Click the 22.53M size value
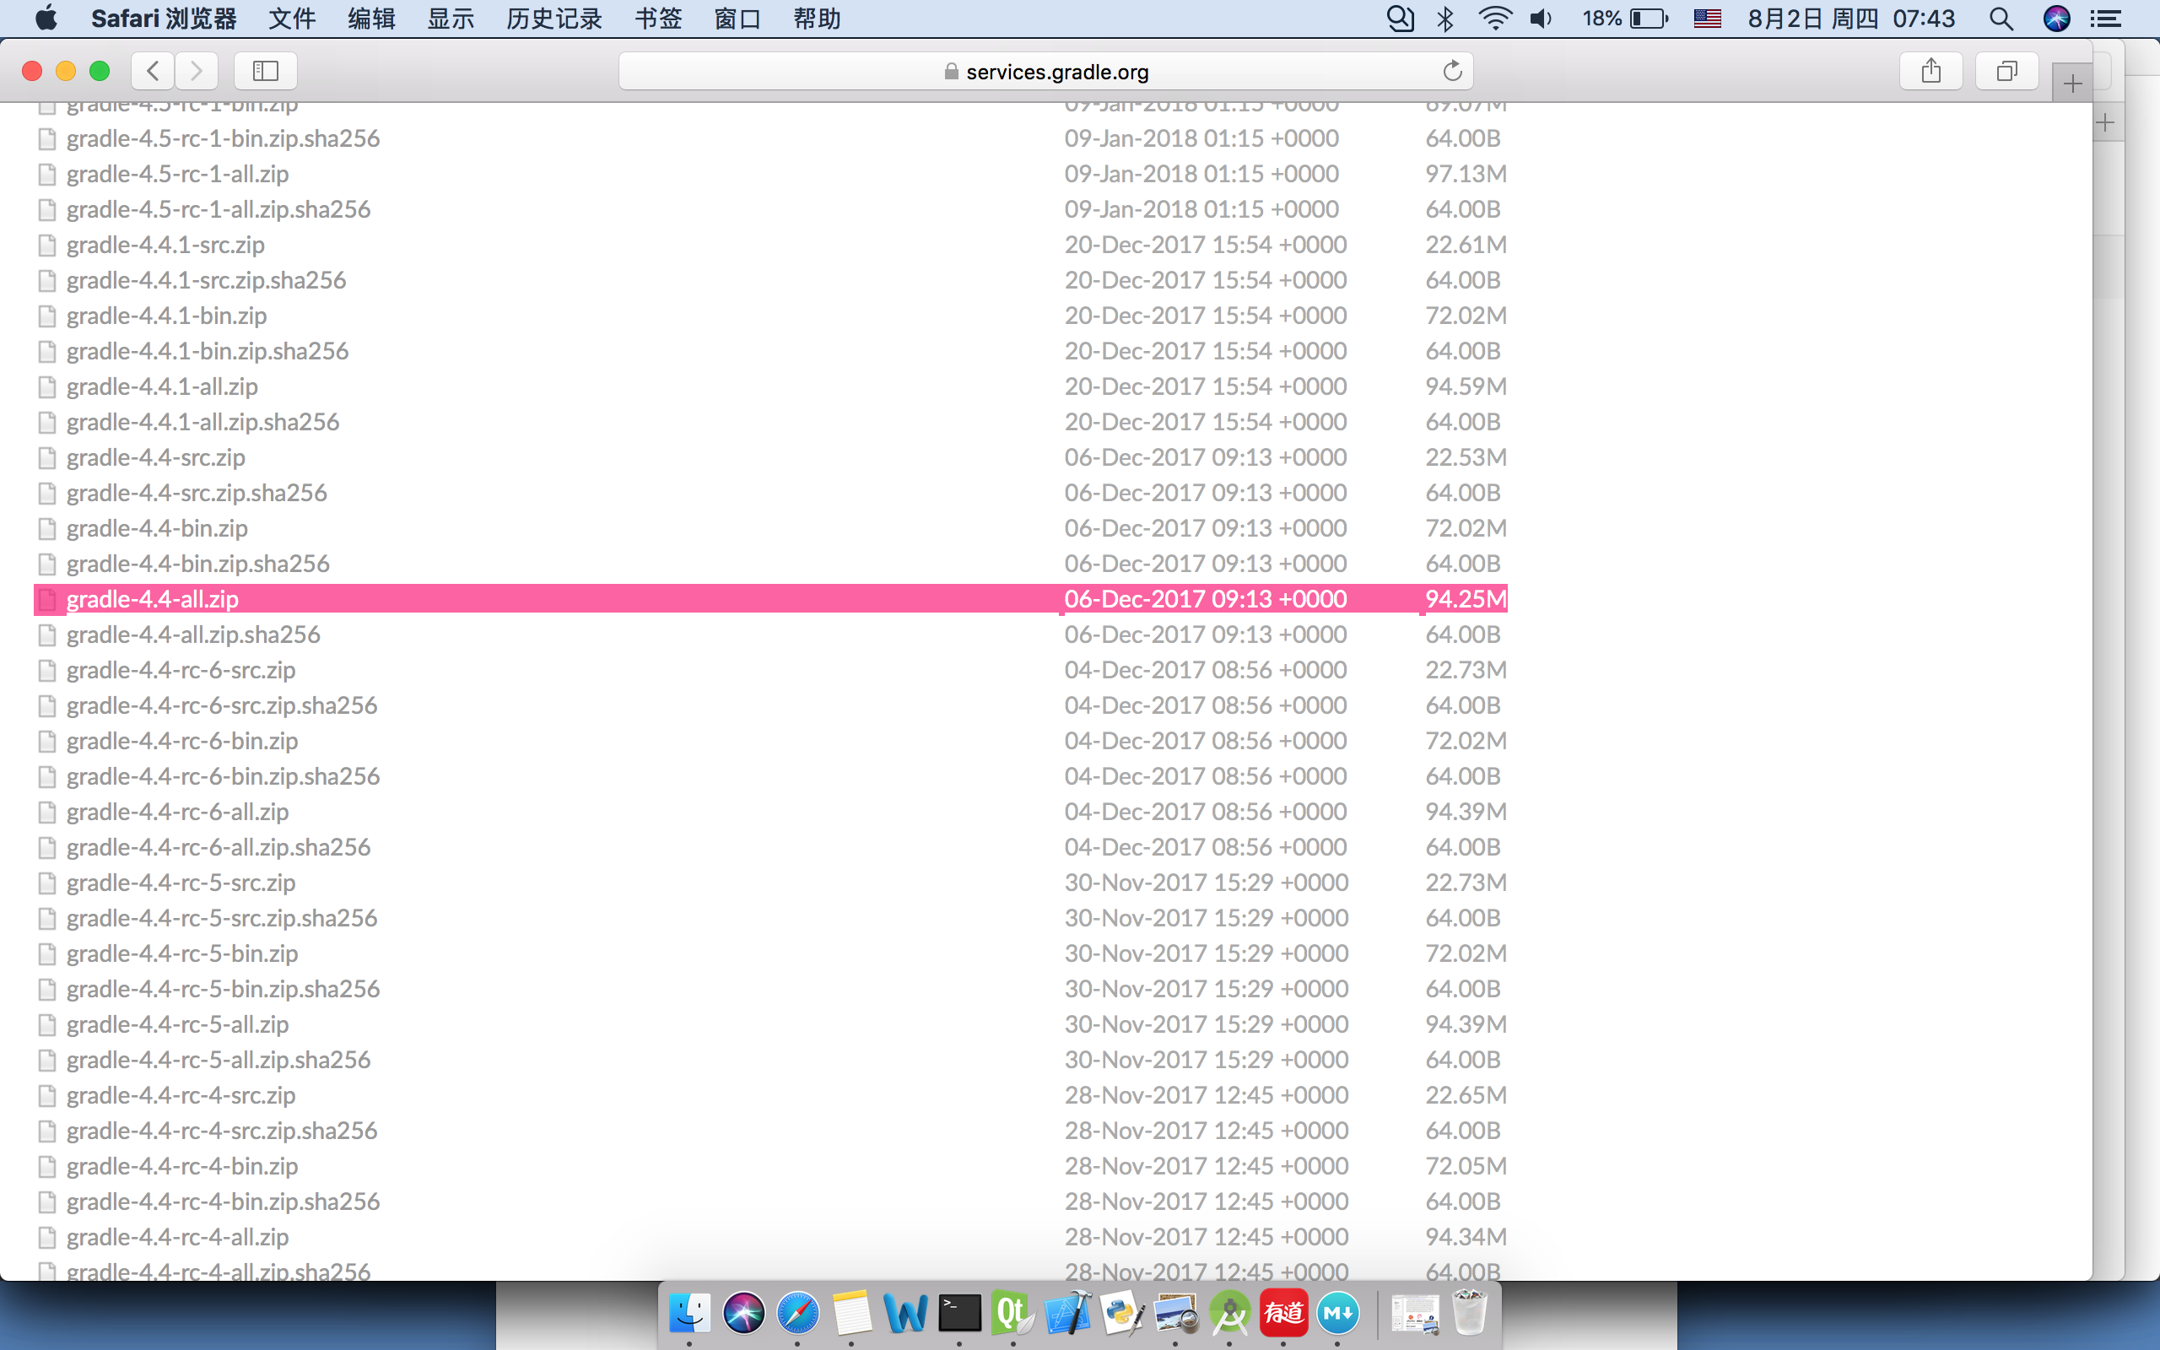 tap(1466, 457)
